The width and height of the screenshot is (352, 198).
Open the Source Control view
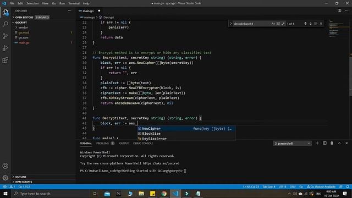(x=5, y=36)
